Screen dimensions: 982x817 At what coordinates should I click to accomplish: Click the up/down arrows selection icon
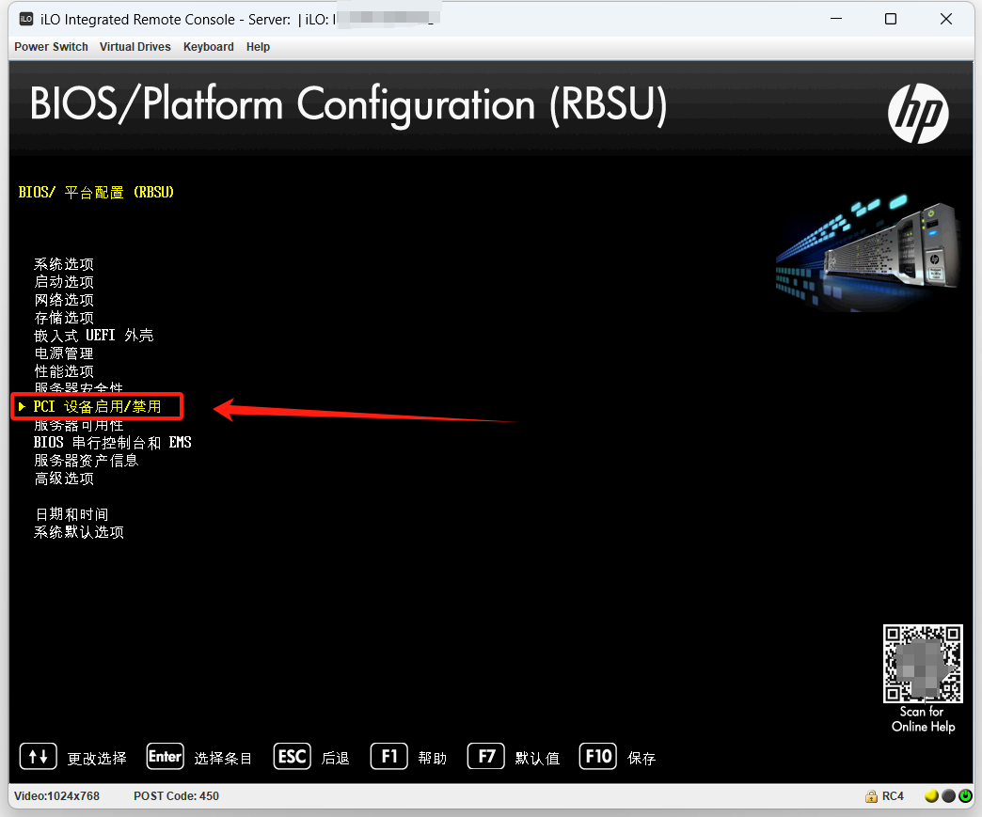coord(38,757)
